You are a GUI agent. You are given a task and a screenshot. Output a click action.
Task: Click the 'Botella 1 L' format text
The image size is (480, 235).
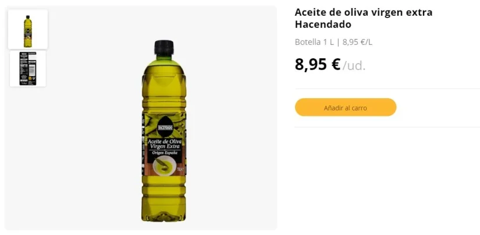pos(314,42)
